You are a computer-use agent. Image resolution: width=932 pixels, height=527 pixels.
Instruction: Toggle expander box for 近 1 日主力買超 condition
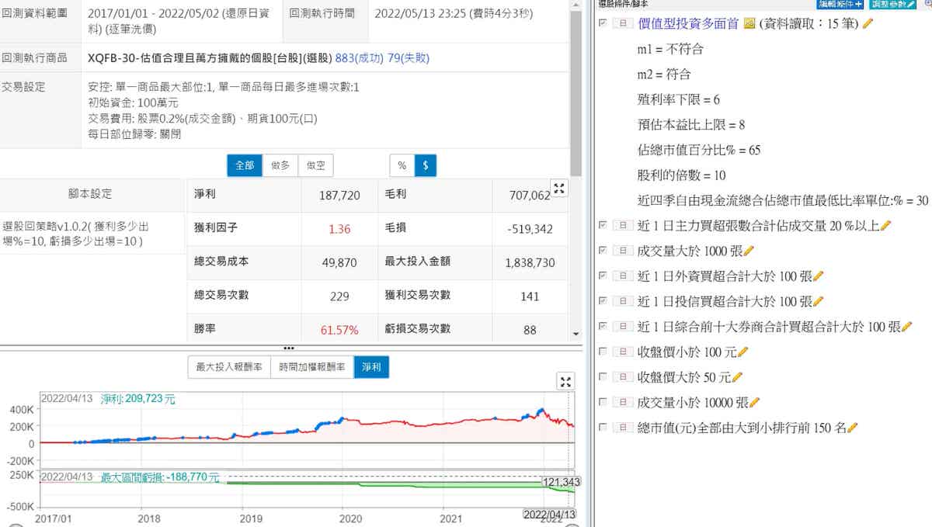click(623, 225)
